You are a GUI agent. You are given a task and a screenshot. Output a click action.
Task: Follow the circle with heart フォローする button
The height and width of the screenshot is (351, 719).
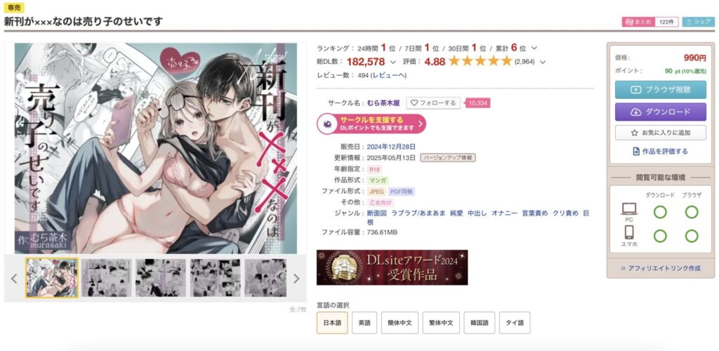tap(433, 103)
